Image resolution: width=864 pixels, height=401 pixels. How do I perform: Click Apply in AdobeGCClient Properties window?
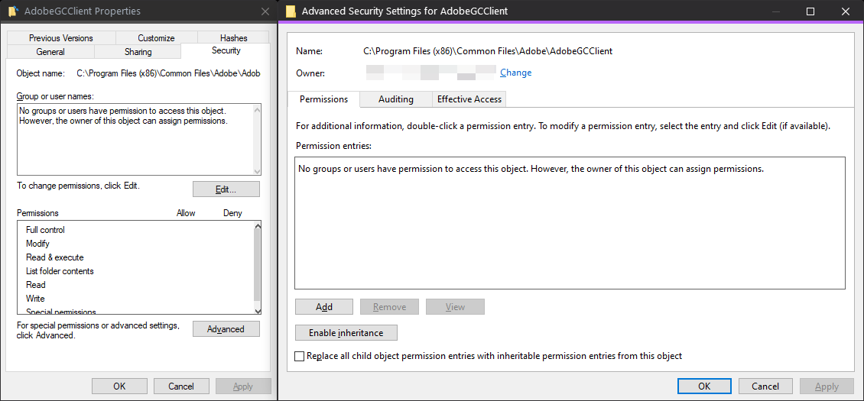coord(243,386)
